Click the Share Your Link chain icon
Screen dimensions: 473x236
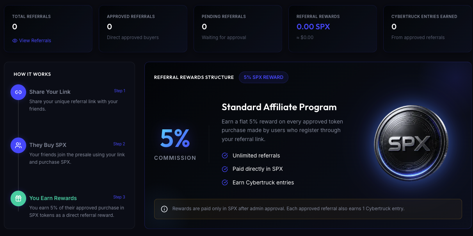pos(18,92)
